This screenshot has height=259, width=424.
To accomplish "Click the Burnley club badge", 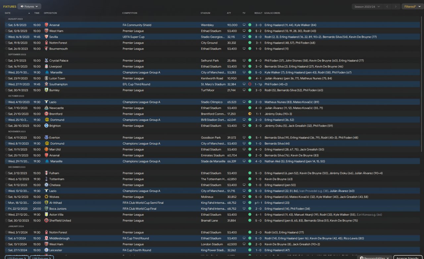I will (x=46, y=90).
